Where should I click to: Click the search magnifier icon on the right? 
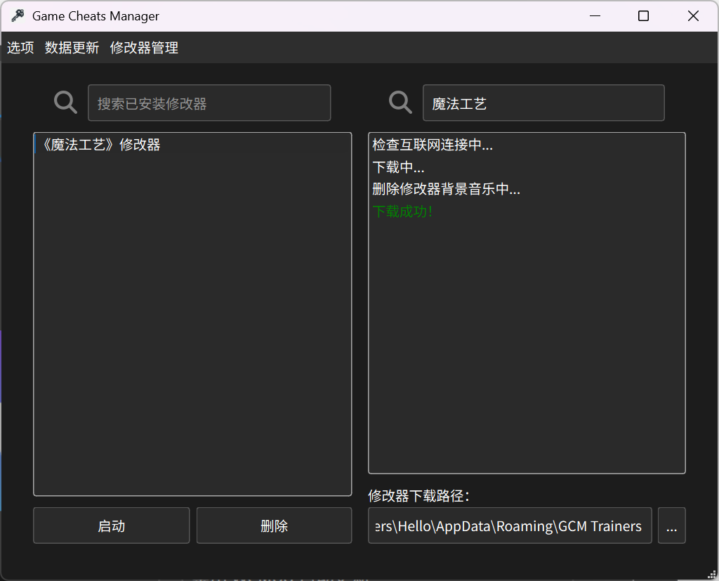coord(400,102)
